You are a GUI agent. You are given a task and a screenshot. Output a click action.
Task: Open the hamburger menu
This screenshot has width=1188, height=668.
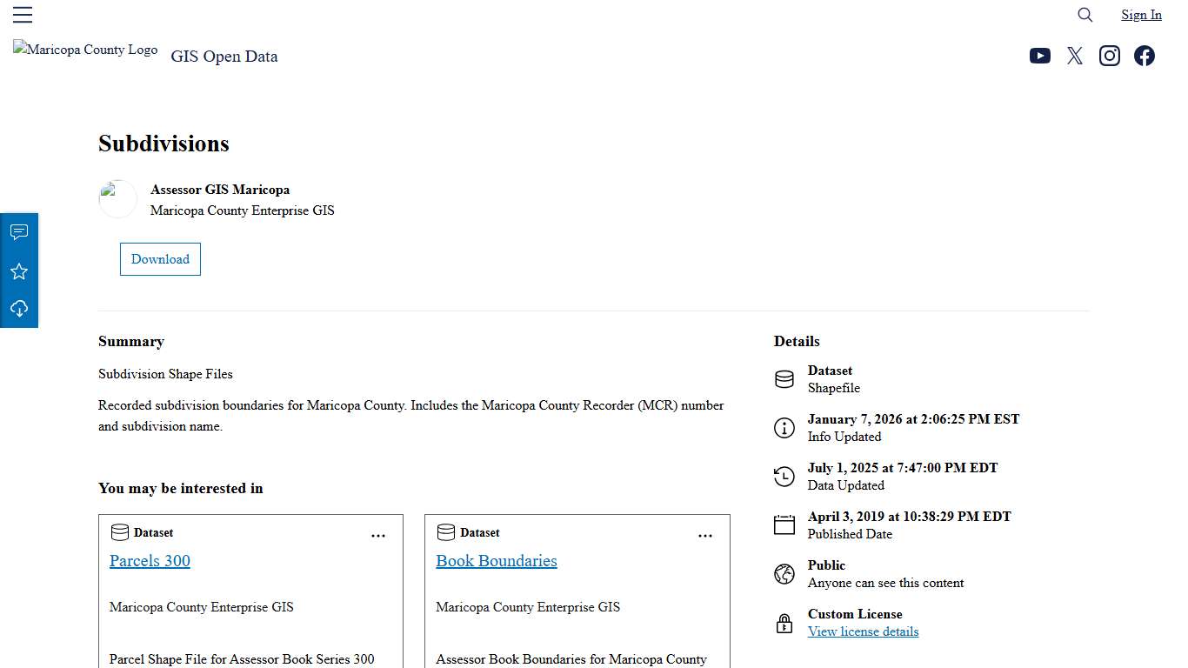23,15
